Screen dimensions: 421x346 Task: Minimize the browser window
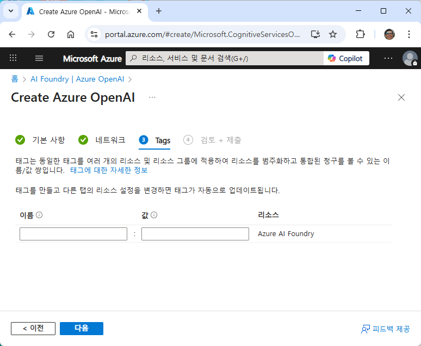tap(358, 11)
